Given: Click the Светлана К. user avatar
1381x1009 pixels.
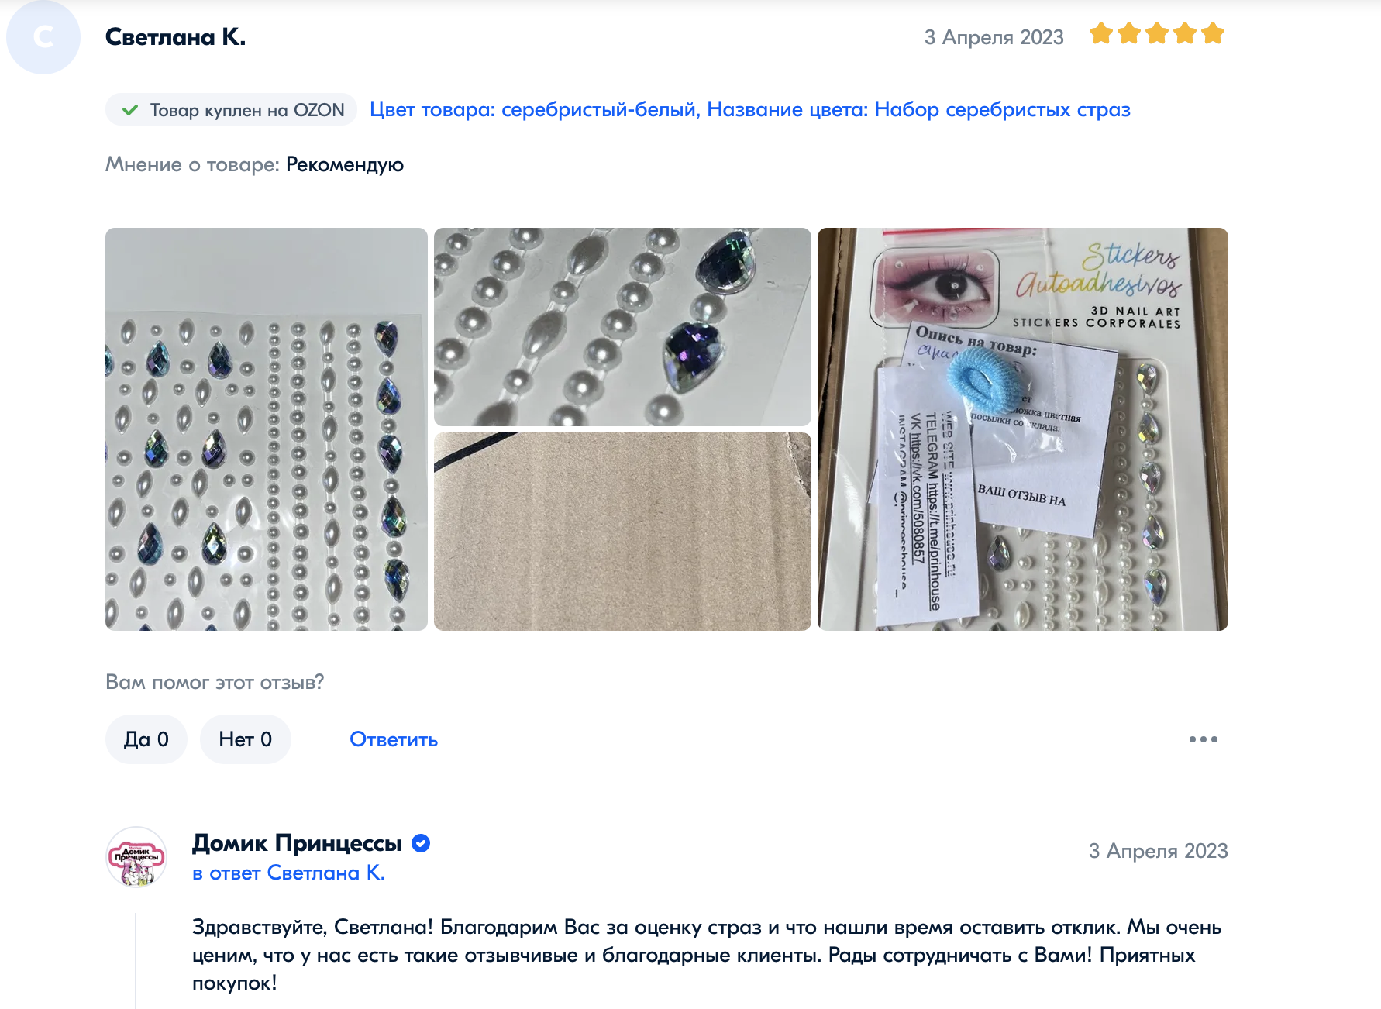Looking at the screenshot, I should click(43, 37).
